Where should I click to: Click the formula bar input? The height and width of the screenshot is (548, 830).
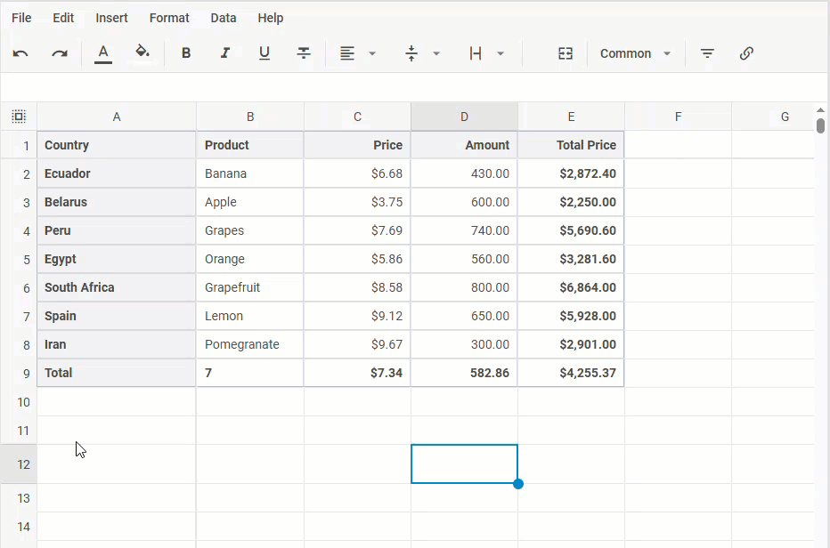pyautogui.click(x=415, y=87)
